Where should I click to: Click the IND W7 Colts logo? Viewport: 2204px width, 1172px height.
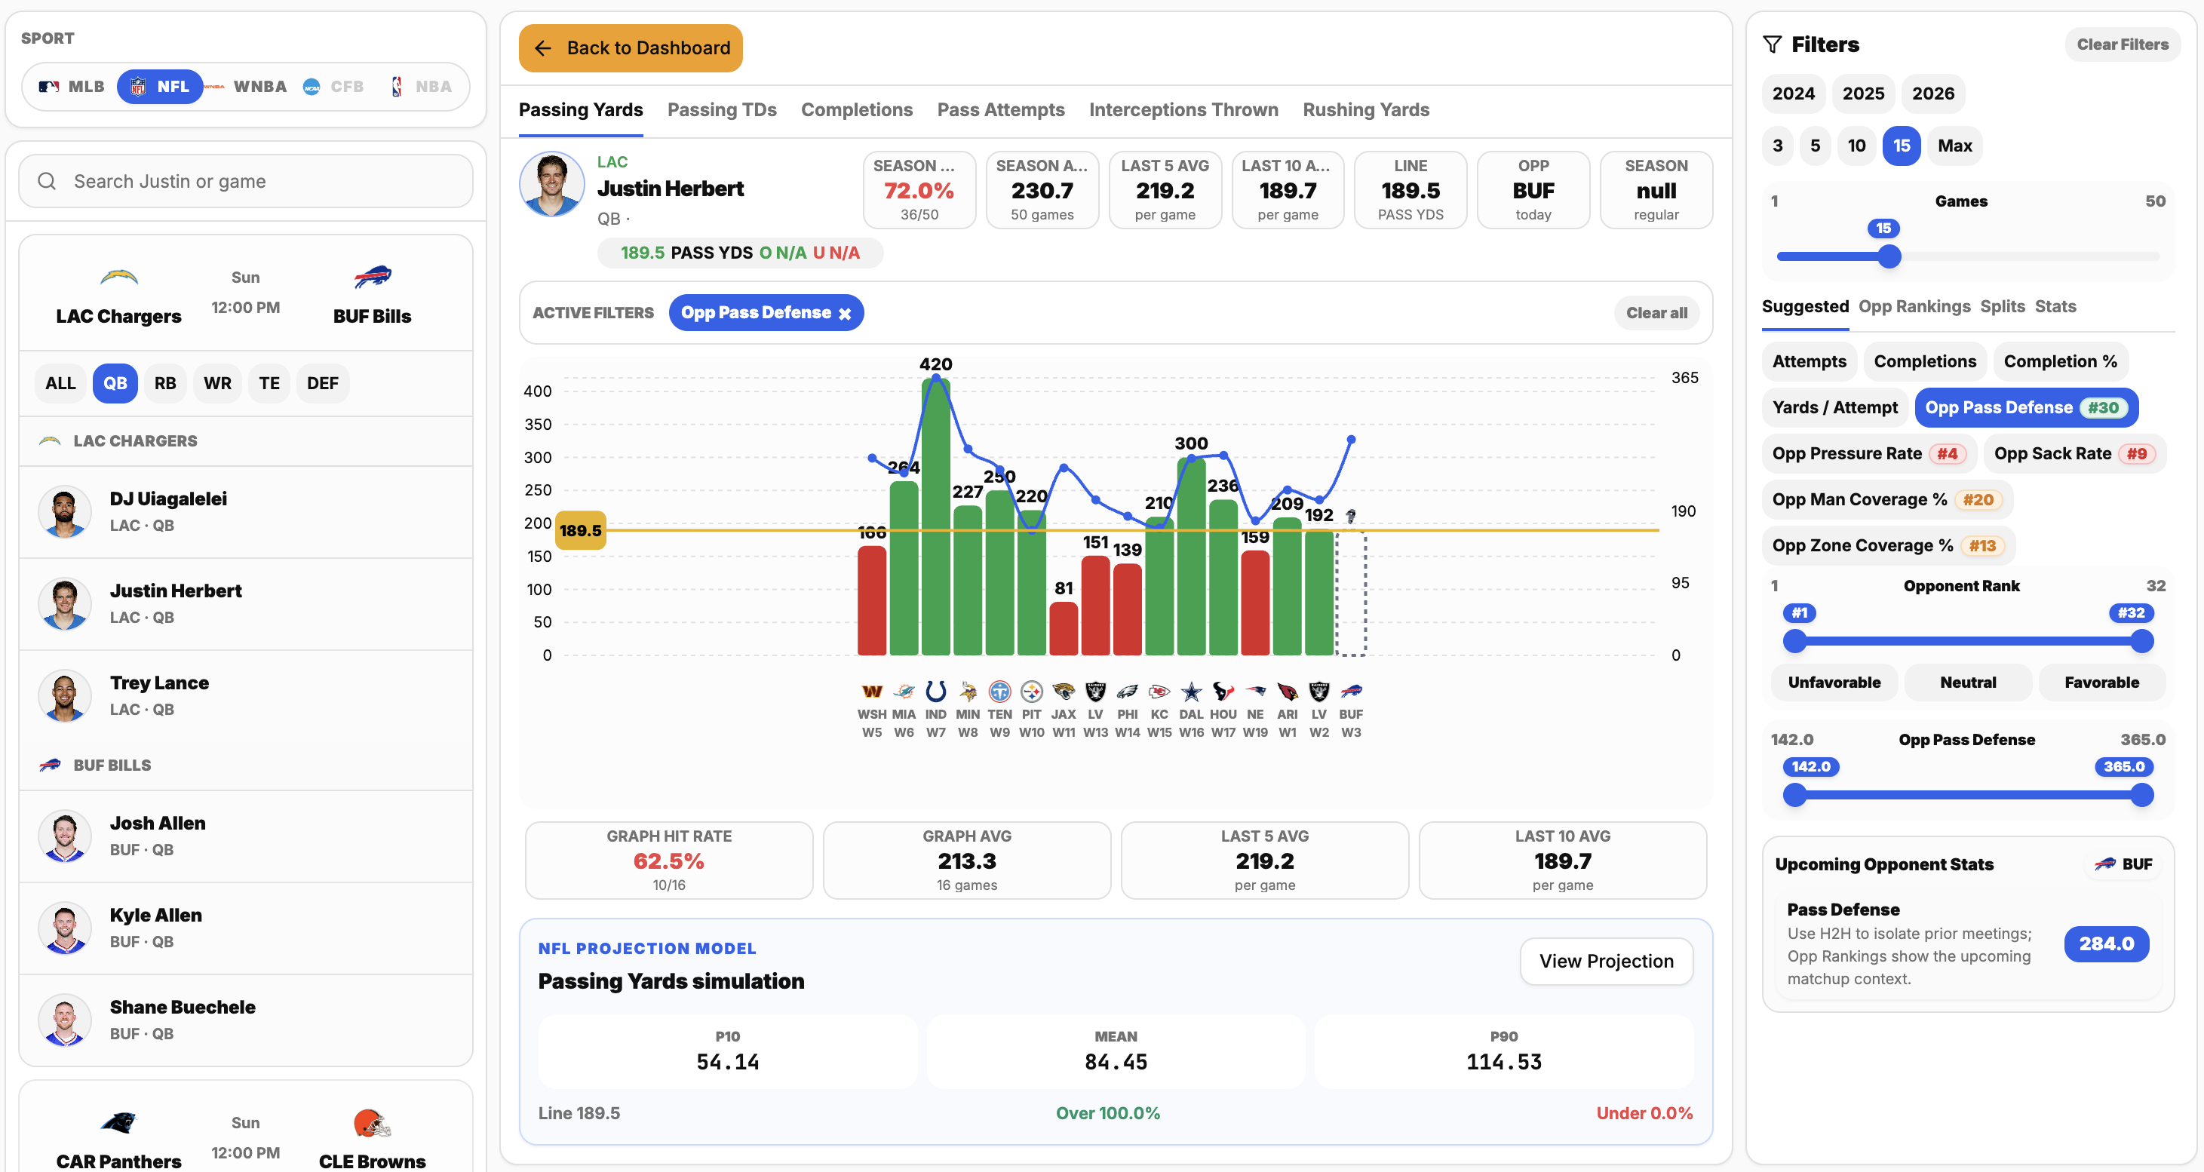[x=936, y=692]
